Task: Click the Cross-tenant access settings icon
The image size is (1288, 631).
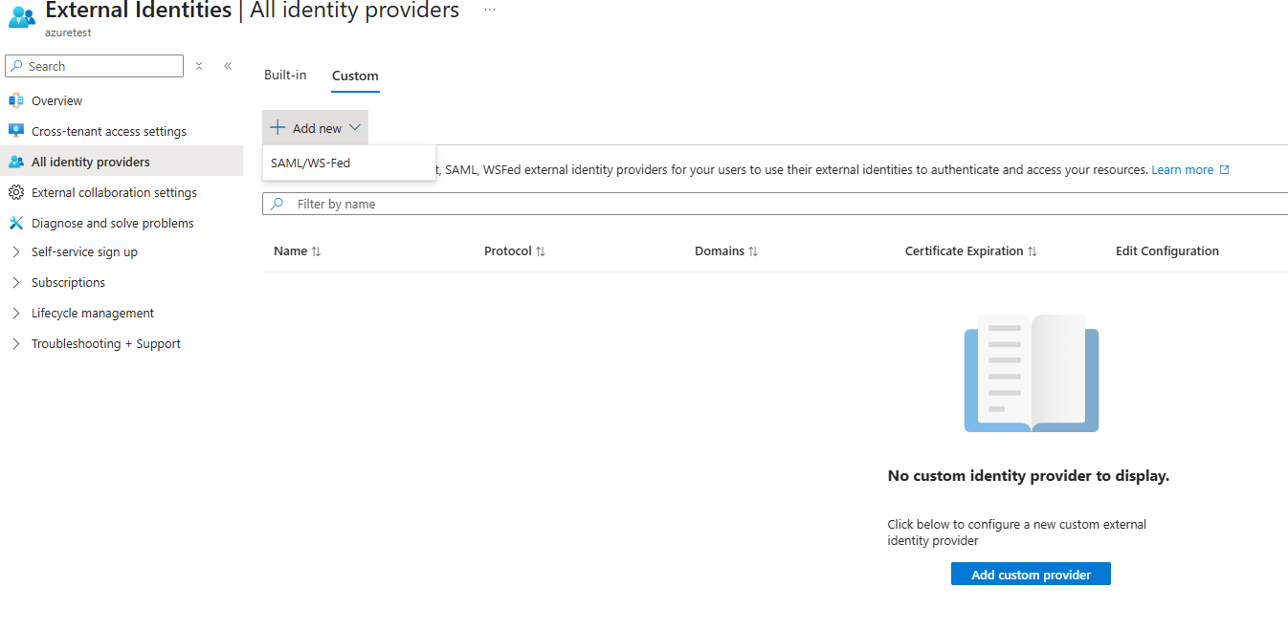Action: click(15, 131)
